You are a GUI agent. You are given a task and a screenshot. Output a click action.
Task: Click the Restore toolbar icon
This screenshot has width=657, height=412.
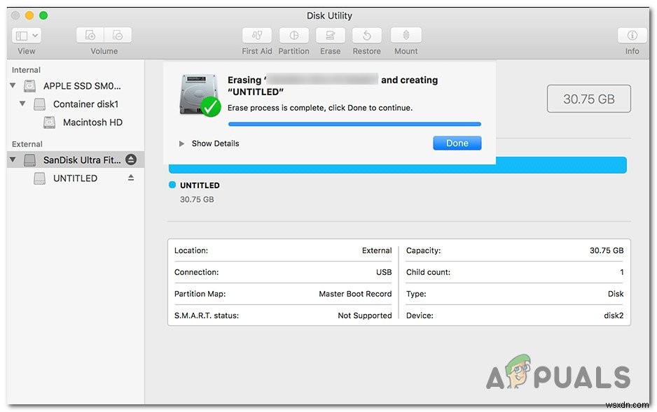pyautogui.click(x=366, y=36)
